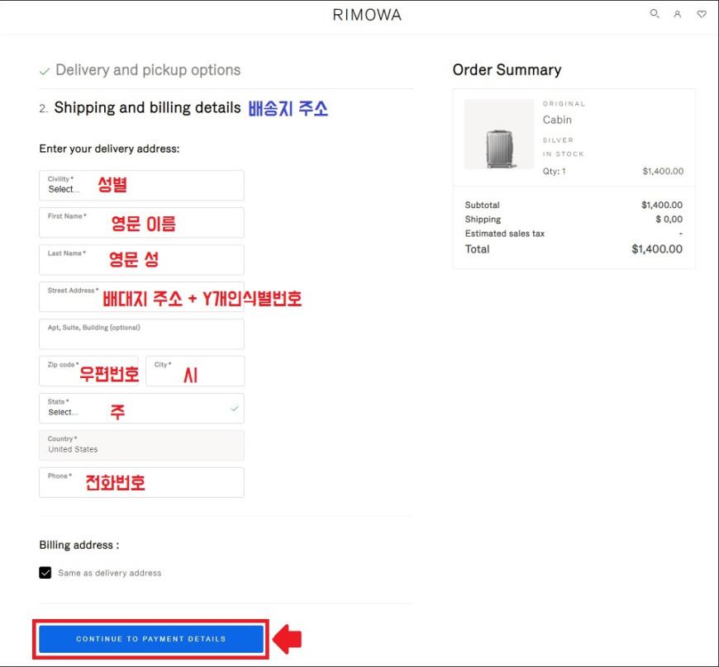This screenshot has height=667, width=719.
Task: Click the Country United States field
Action: [x=141, y=445]
